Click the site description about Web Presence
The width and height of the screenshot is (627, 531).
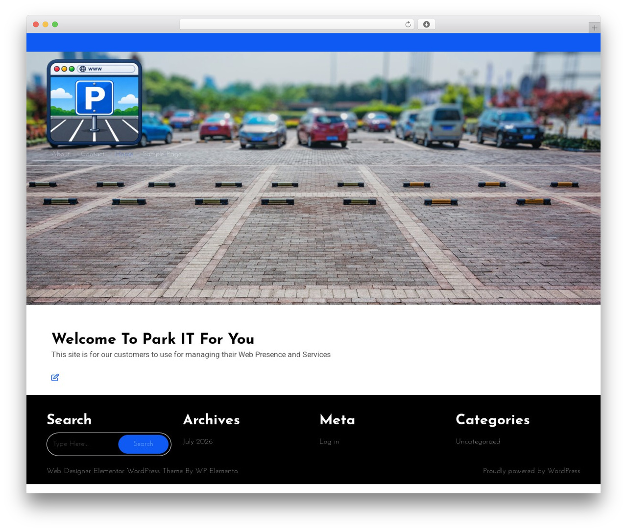tap(191, 355)
